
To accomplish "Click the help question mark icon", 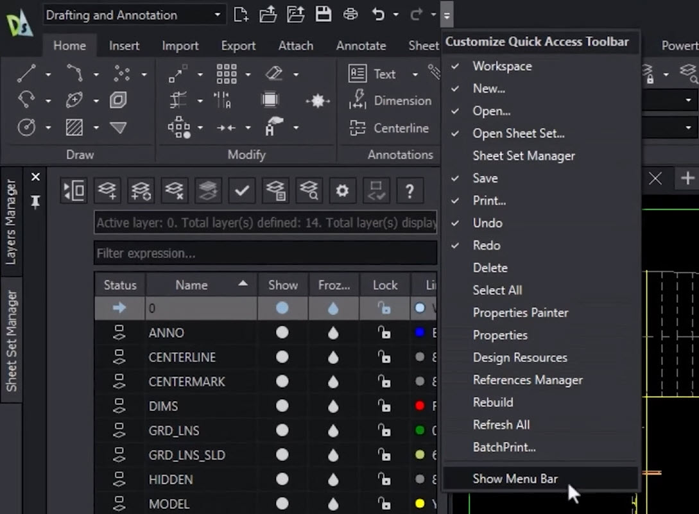I will [409, 191].
